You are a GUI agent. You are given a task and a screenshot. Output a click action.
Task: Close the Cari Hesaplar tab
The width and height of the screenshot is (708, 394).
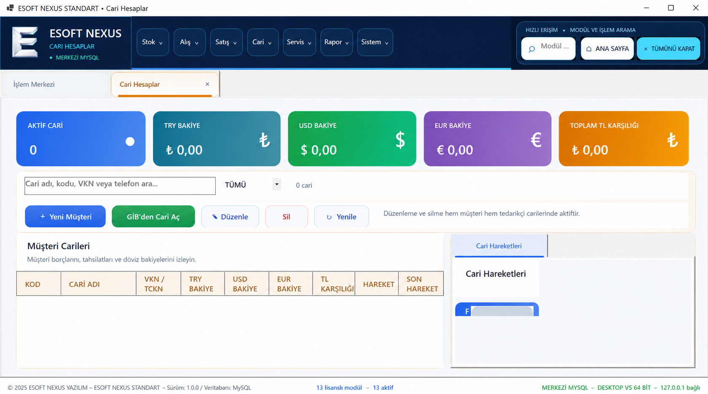(x=207, y=84)
